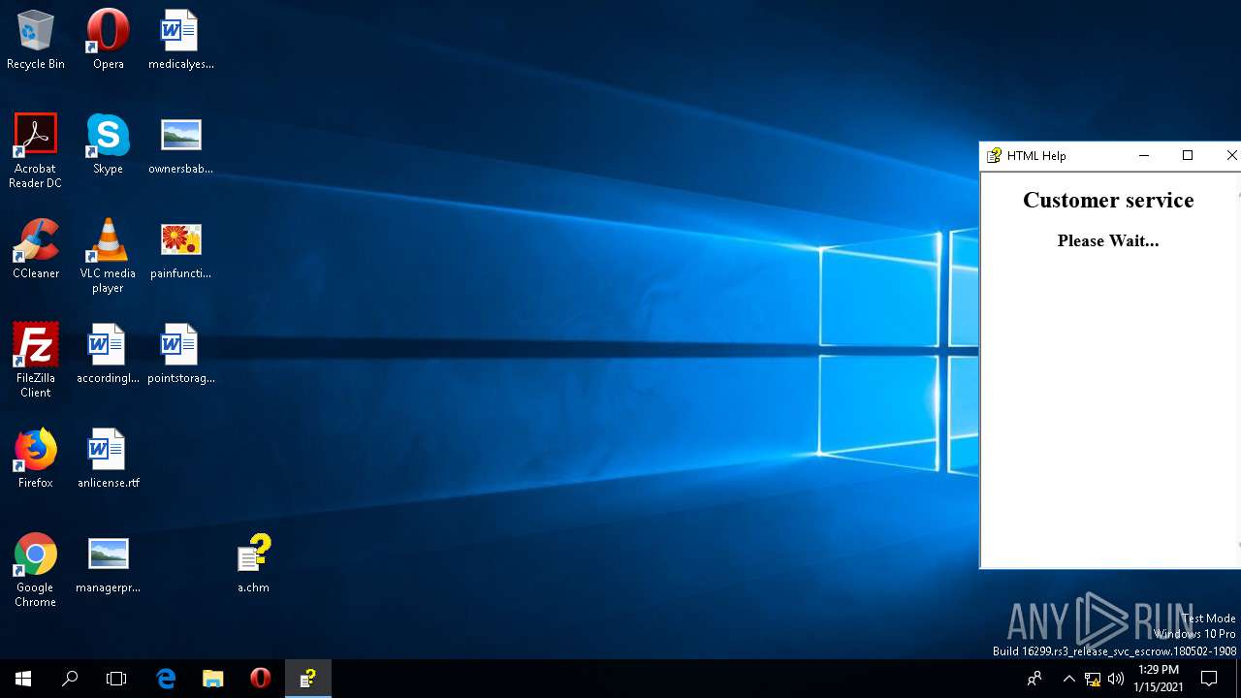Open Google Chrome shortcut
The image size is (1241, 698).
[36, 570]
